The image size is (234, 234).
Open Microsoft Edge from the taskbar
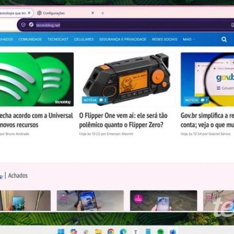pos(123,231)
